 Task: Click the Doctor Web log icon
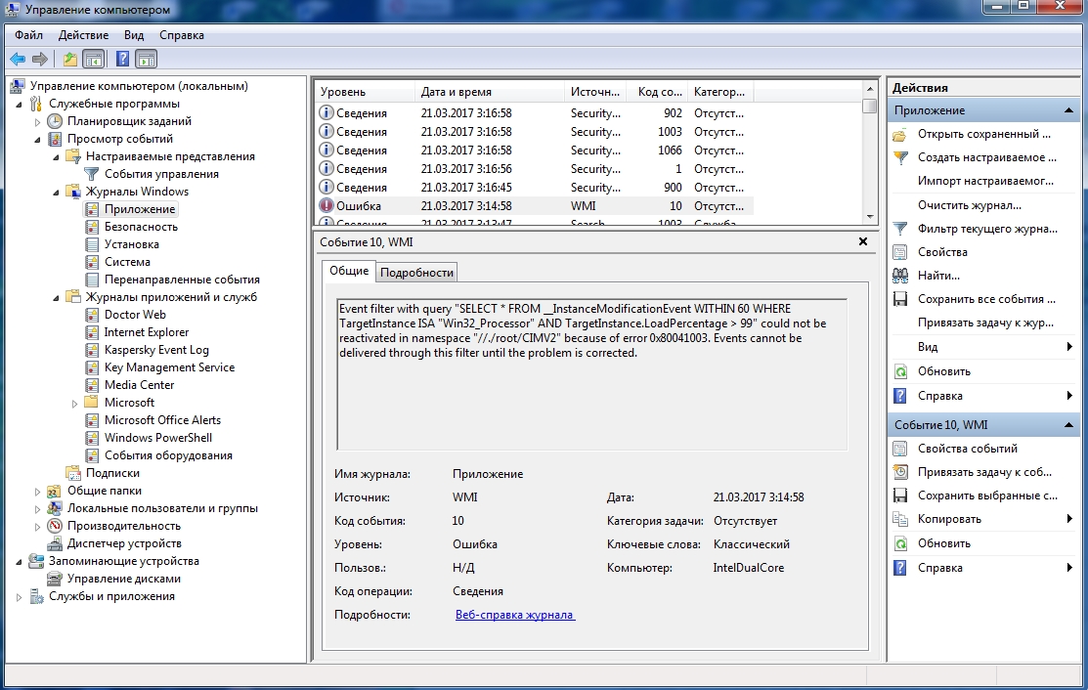pos(92,315)
